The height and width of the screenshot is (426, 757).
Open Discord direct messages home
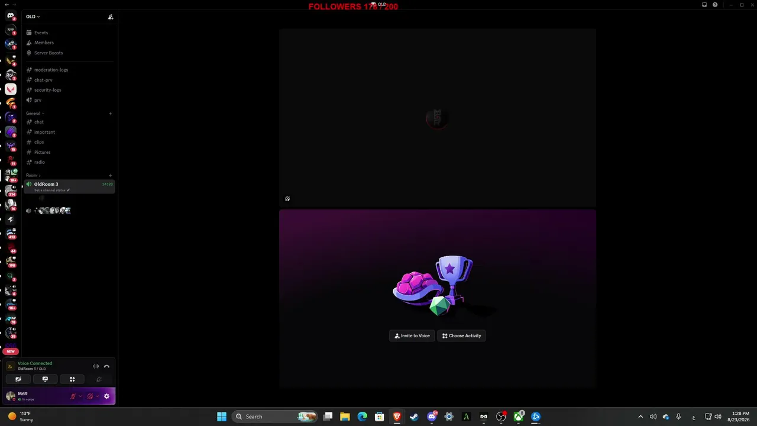tap(11, 16)
